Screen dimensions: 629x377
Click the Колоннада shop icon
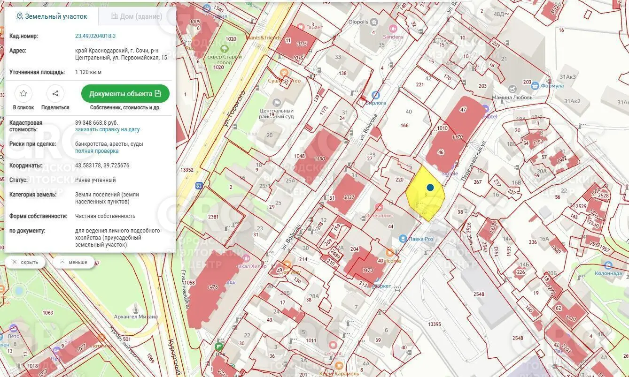(608, 265)
